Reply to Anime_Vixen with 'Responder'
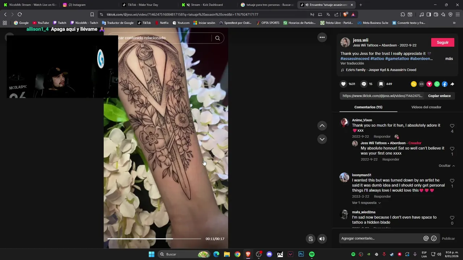 (x=382, y=136)
